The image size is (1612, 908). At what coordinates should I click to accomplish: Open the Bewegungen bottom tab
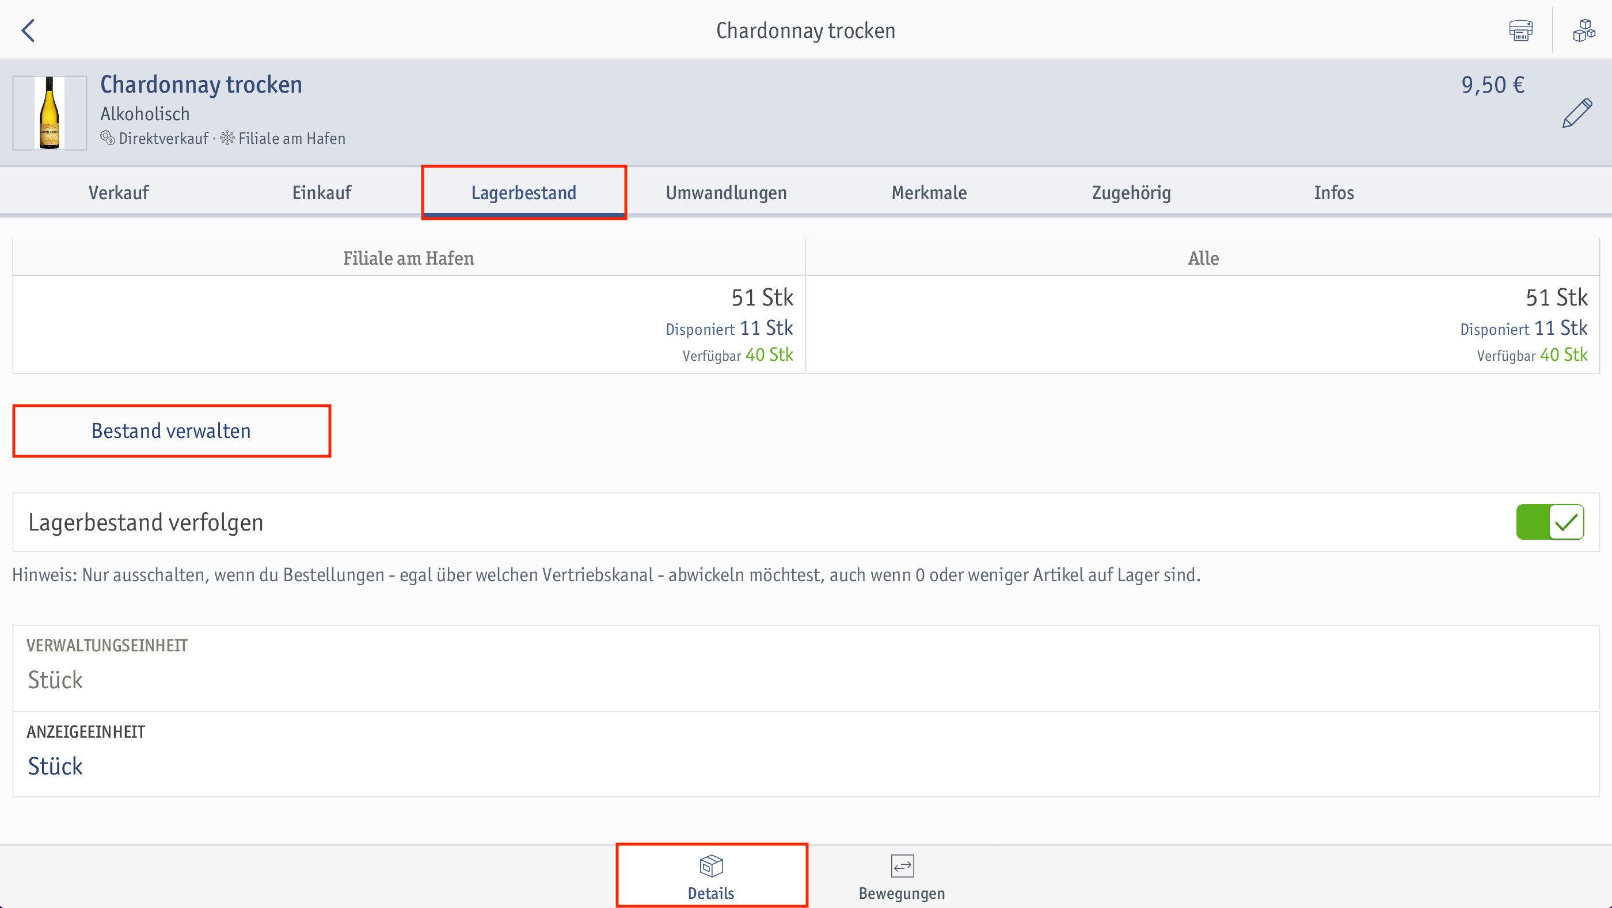click(x=902, y=877)
